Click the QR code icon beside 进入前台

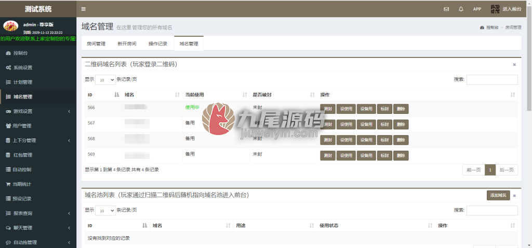pos(495,9)
